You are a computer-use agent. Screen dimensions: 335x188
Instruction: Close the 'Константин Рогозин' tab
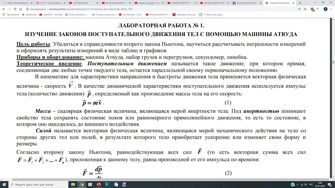coord(260,3)
